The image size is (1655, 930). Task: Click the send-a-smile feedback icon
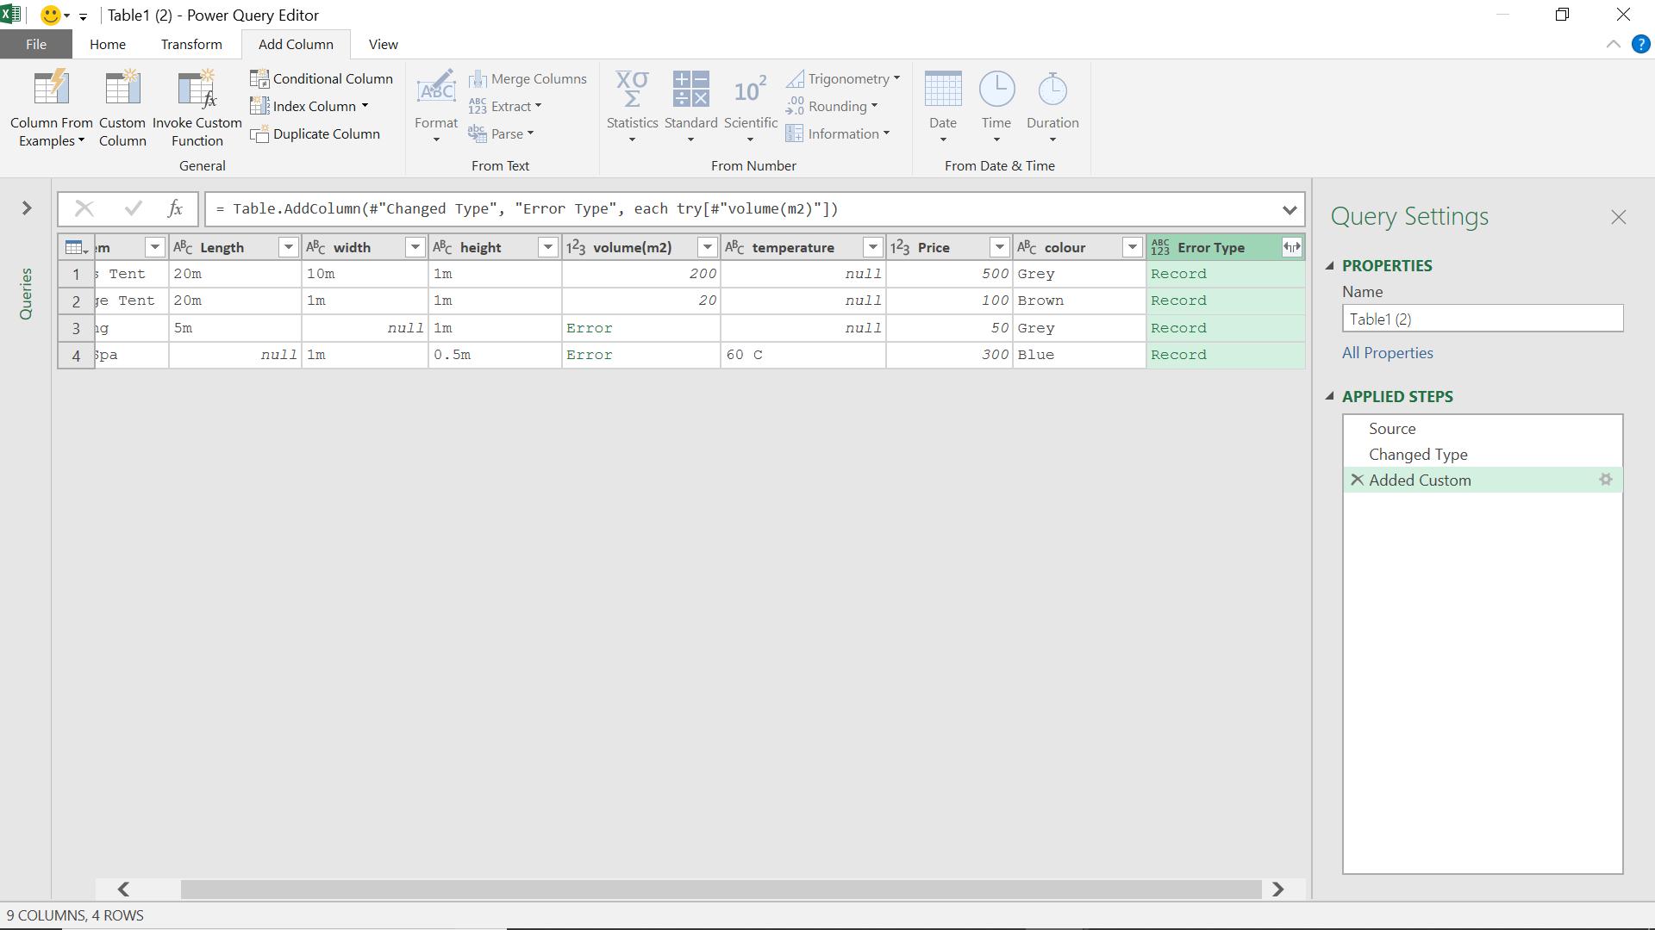tap(51, 15)
